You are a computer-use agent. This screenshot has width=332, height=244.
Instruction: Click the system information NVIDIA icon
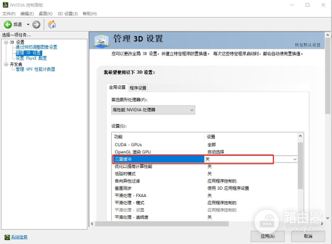point(7,237)
